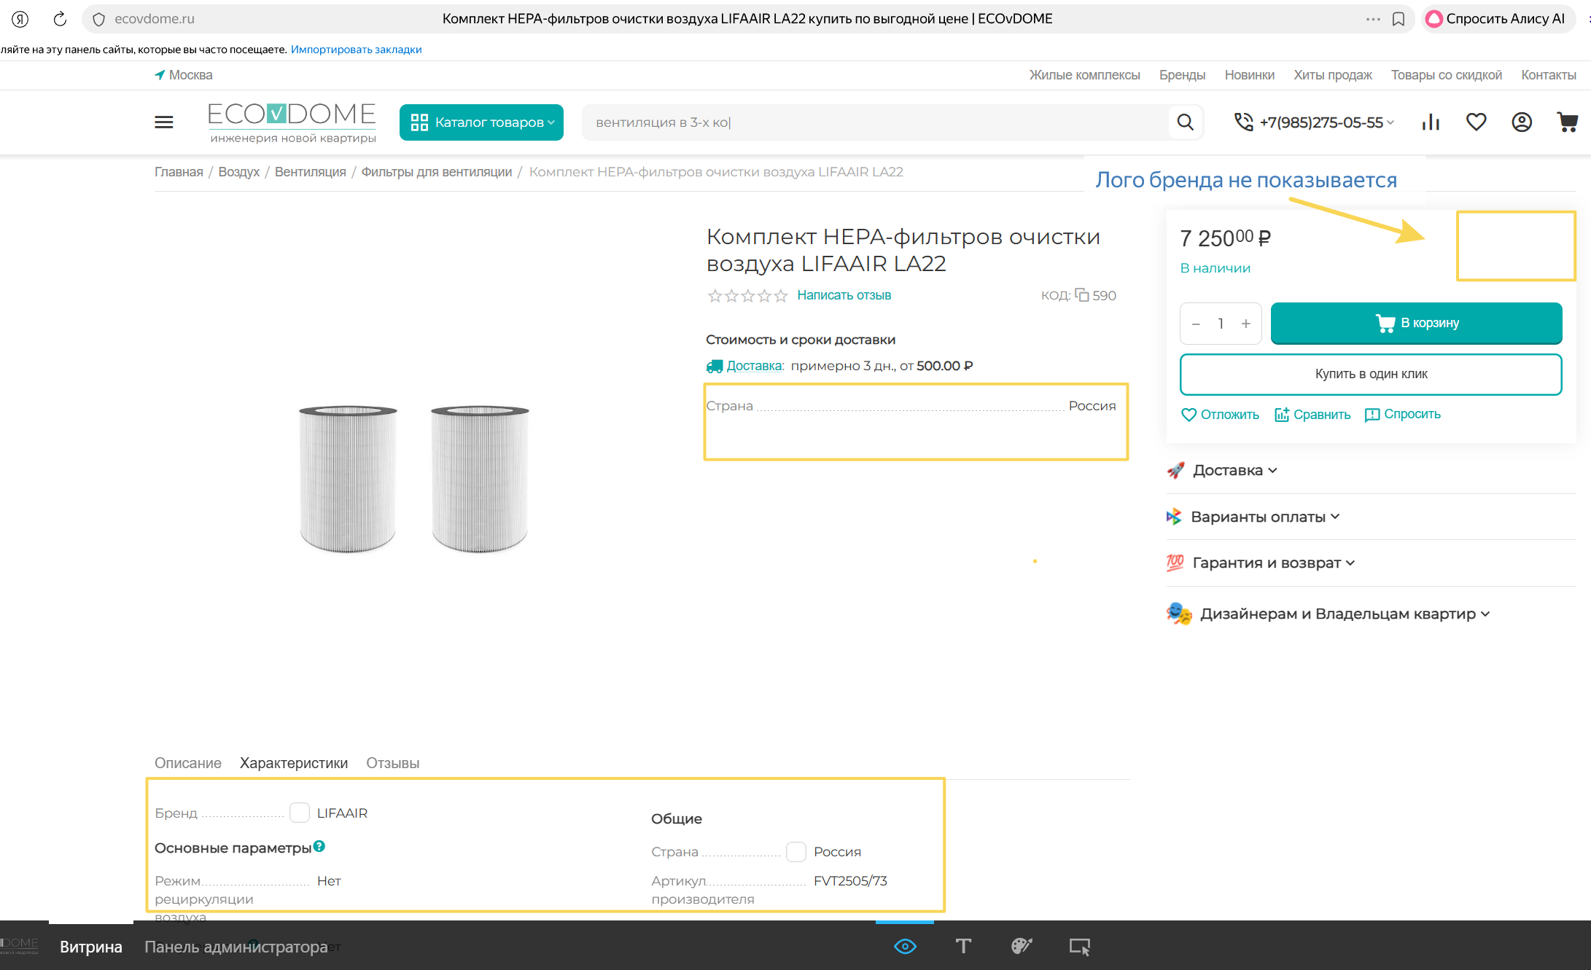The image size is (1591, 970).
Task: Click the search magnifier icon
Action: tap(1185, 122)
